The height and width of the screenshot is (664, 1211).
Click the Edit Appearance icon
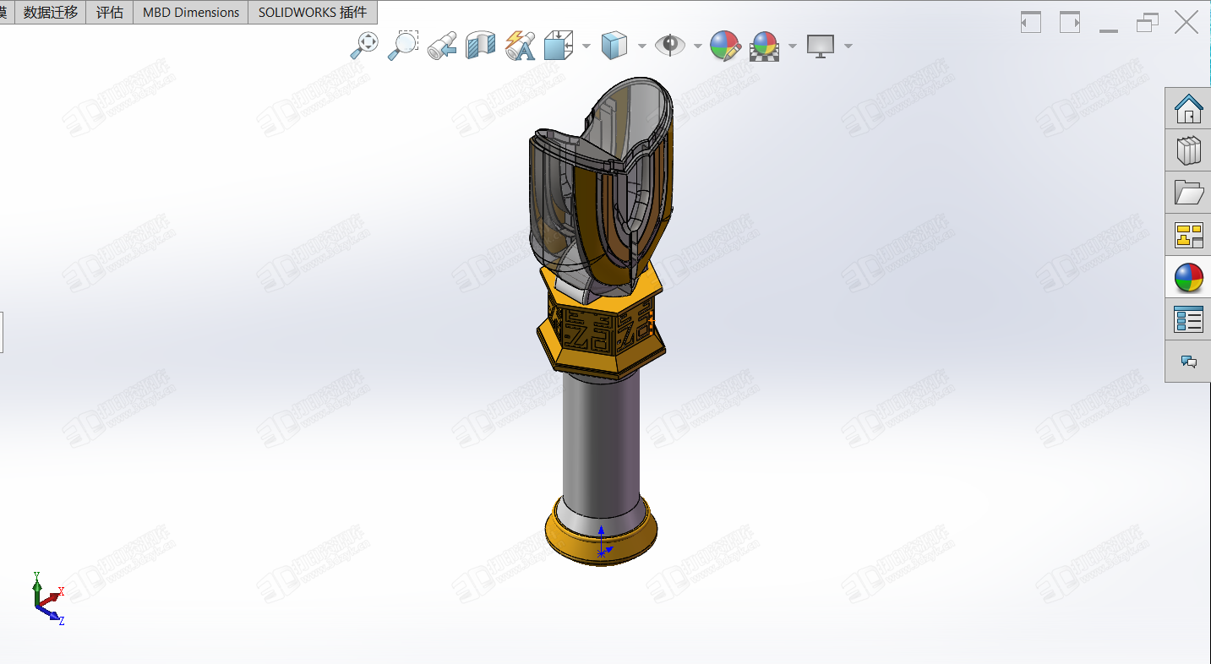click(x=725, y=46)
